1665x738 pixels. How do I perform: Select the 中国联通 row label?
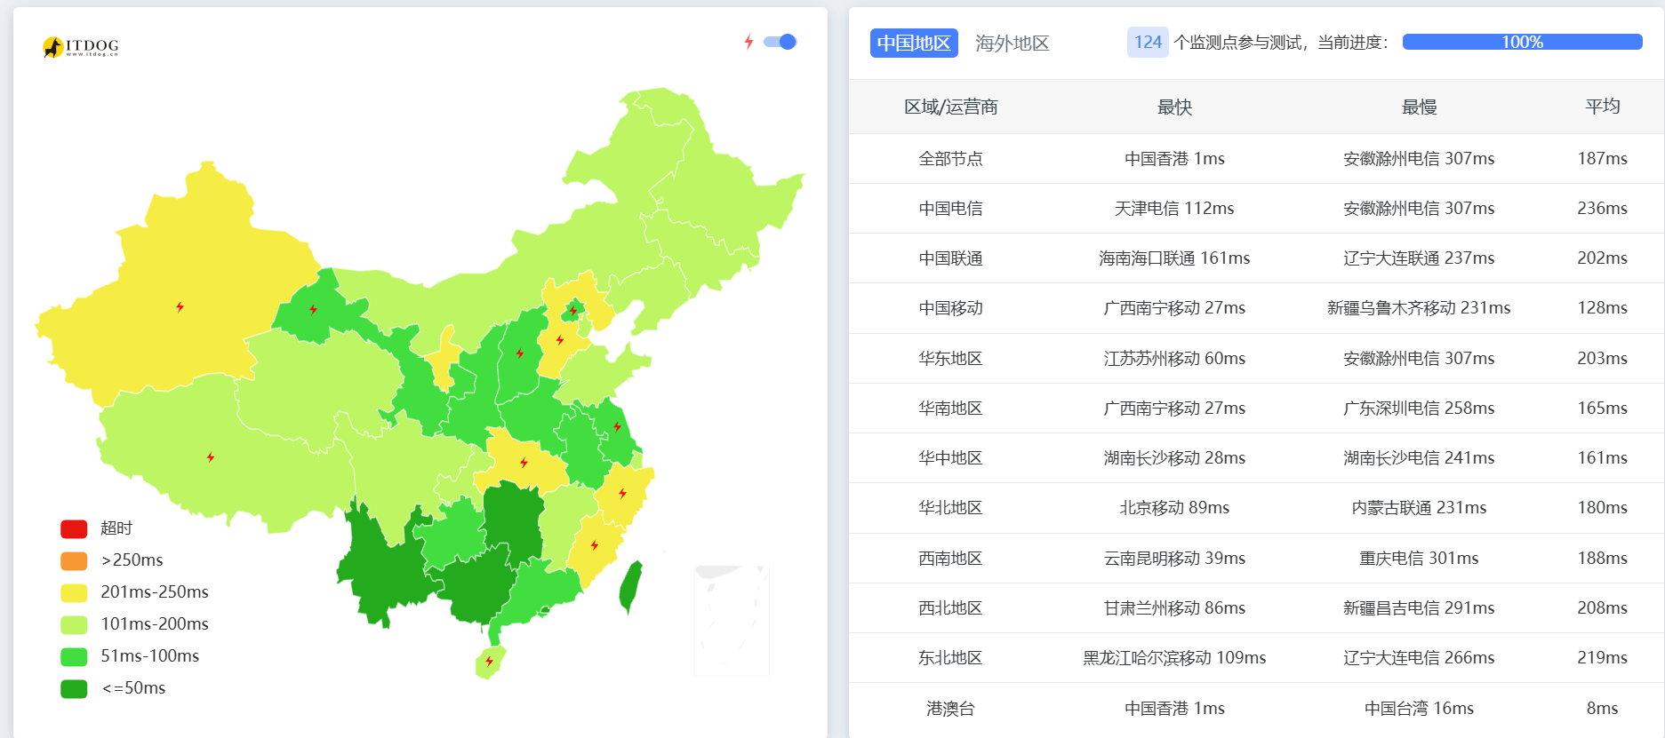(x=950, y=258)
